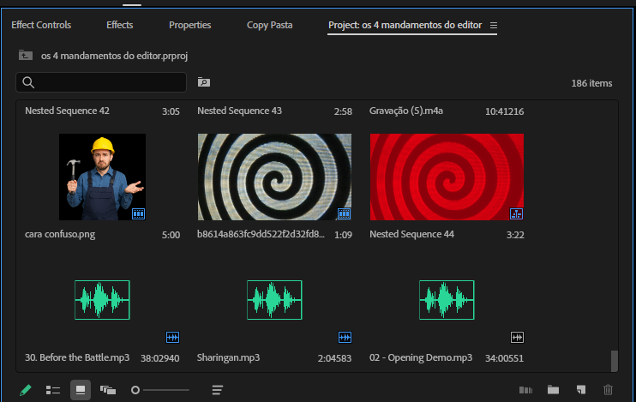Click the 2:04583 duration of Sharingan.mp3
636x402 pixels.
coord(334,358)
